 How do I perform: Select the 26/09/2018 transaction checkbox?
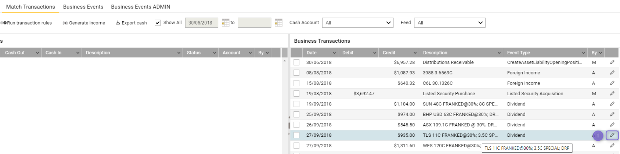[x=296, y=125]
